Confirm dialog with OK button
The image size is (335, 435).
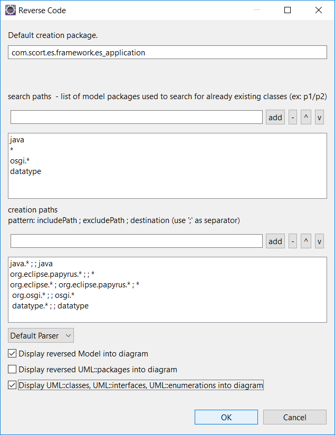(226, 417)
